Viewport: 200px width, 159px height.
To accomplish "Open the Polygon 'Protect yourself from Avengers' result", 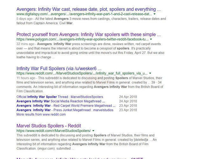I will pos(89,34).
